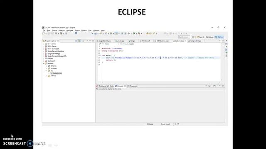Toggle Pin Console icon
Screen dimensions: 266x149
click(x=206, y=86)
